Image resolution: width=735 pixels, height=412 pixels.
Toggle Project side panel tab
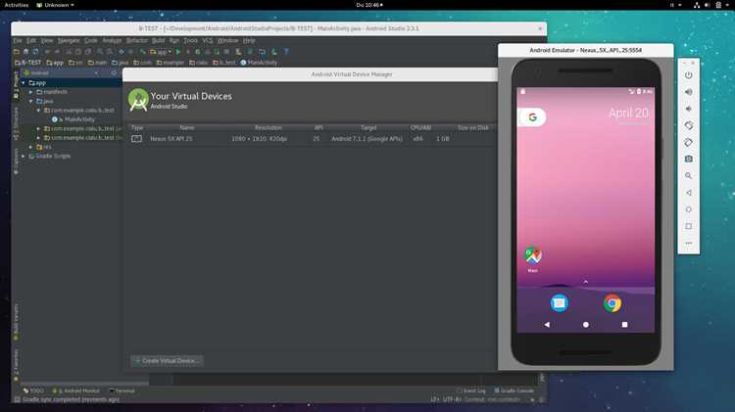click(16, 84)
